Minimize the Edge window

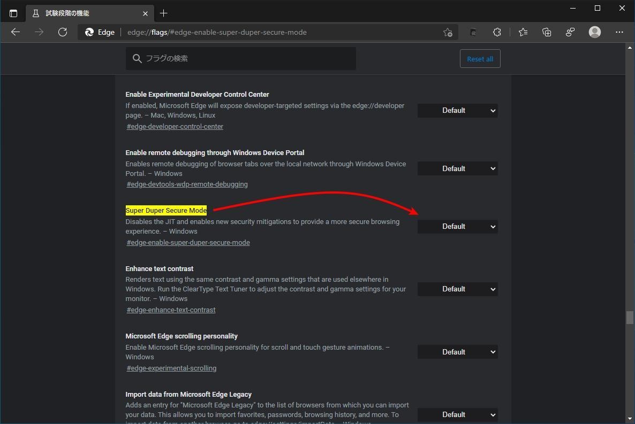(573, 8)
